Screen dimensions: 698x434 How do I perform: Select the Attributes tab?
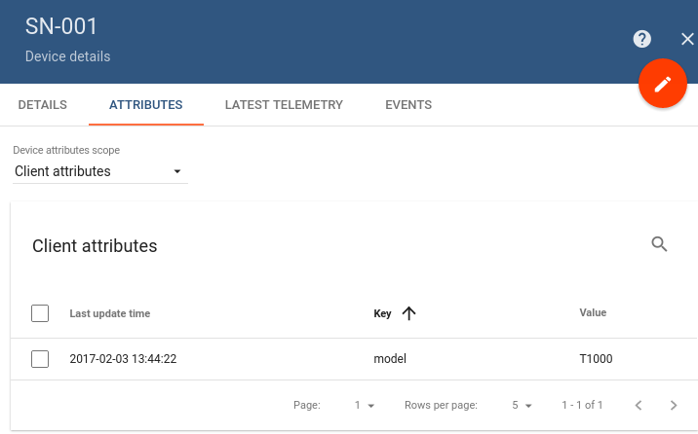[145, 105]
